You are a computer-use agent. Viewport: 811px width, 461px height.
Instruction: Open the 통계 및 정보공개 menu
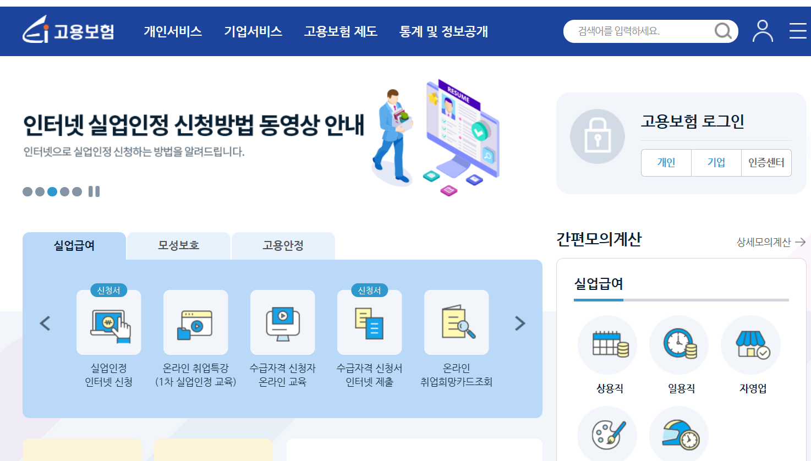444,32
